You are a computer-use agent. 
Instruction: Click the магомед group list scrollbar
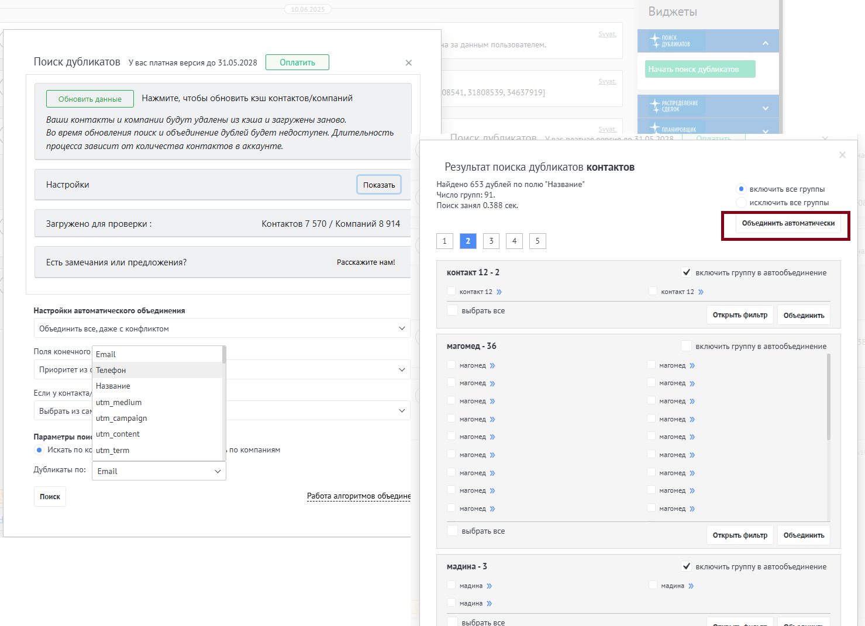tap(829, 397)
